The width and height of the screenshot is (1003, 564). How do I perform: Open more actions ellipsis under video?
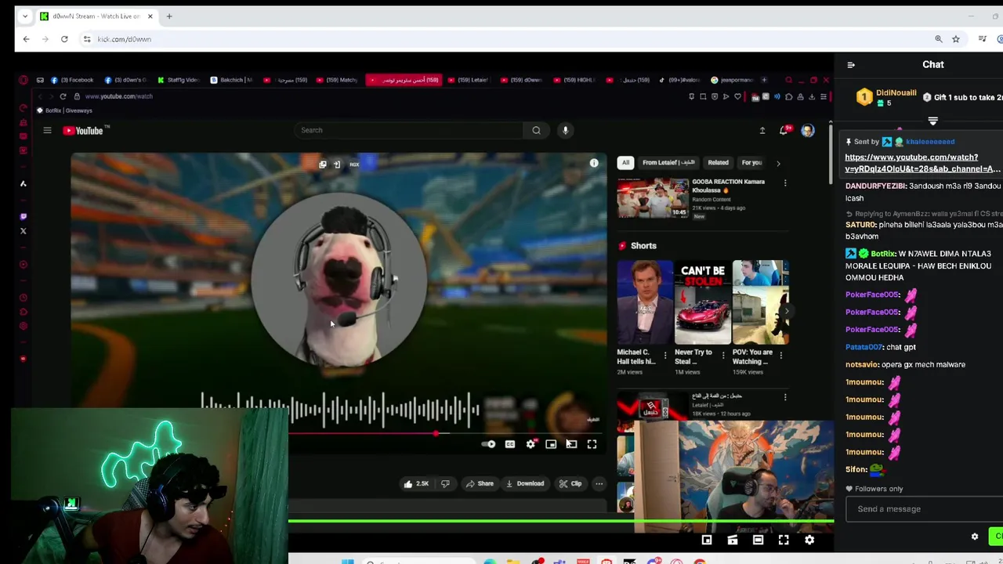point(599,483)
